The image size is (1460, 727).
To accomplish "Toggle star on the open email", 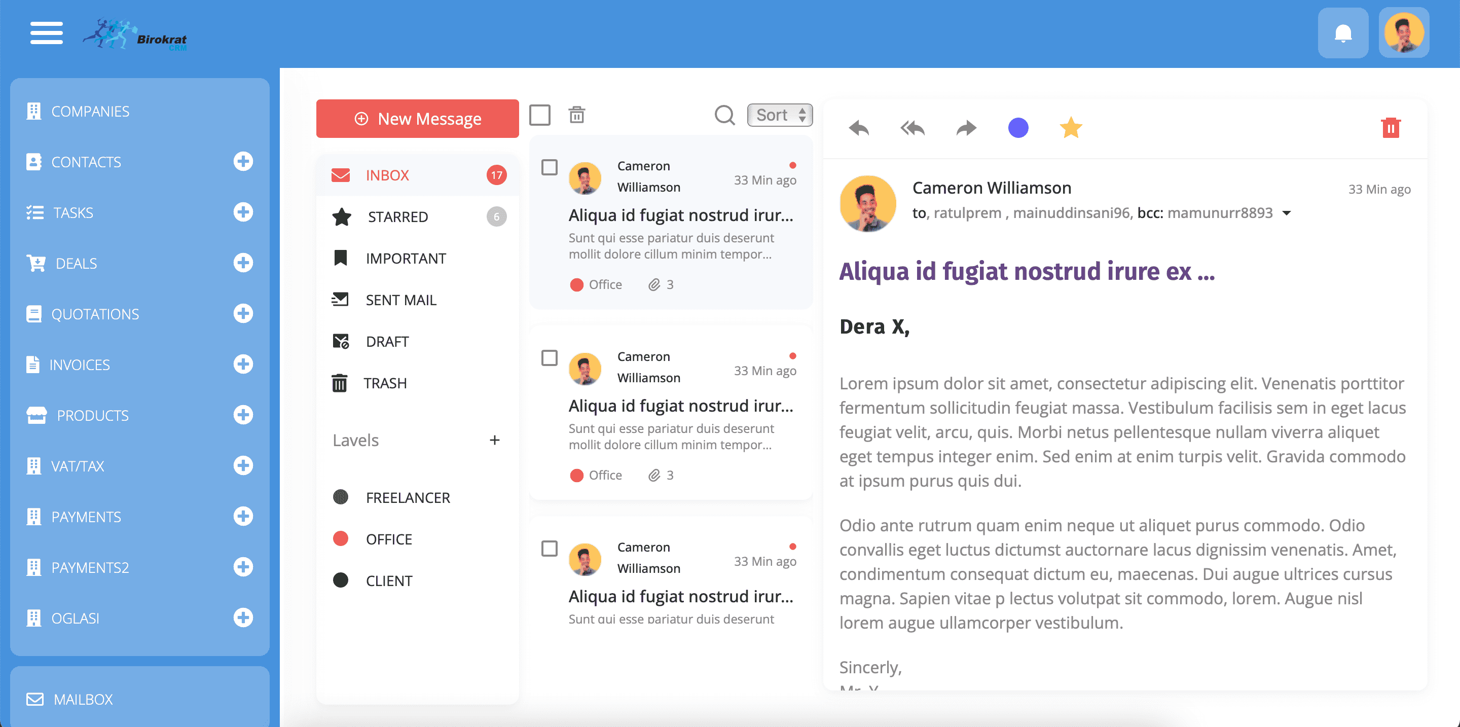I will [1071, 127].
